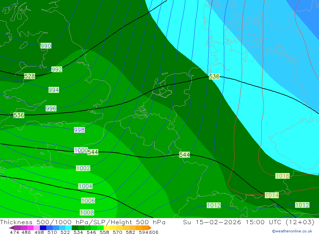Open the weatheronline.co.uk link

click(x=292, y=231)
